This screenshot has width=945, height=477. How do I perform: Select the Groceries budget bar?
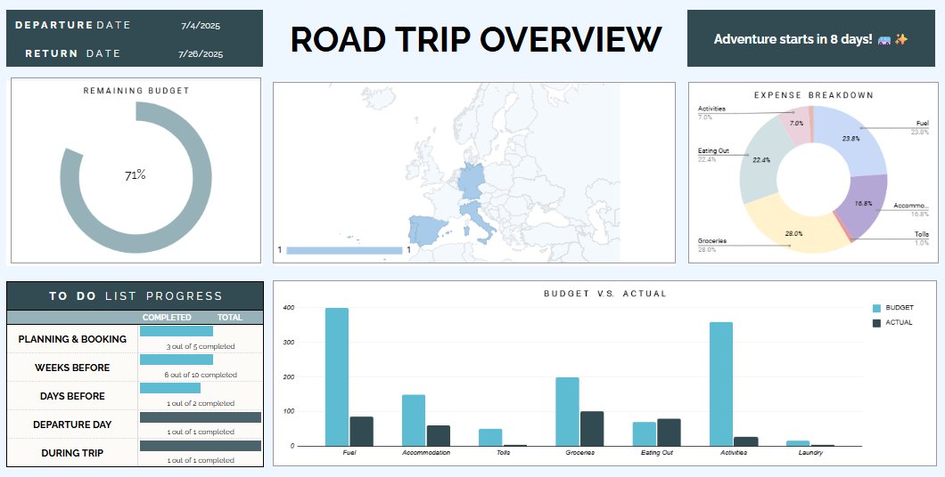click(567, 412)
